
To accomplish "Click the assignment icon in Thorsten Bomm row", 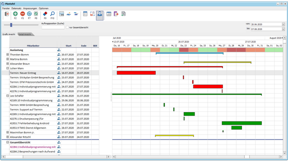I will coord(59,55).
